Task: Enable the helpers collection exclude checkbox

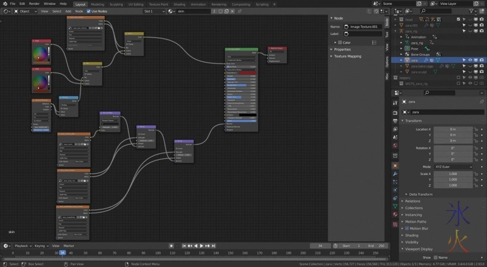Action: click(x=458, y=78)
